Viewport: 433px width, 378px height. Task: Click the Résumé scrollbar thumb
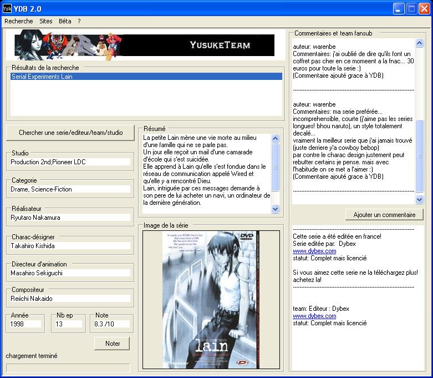click(x=276, y=167)
